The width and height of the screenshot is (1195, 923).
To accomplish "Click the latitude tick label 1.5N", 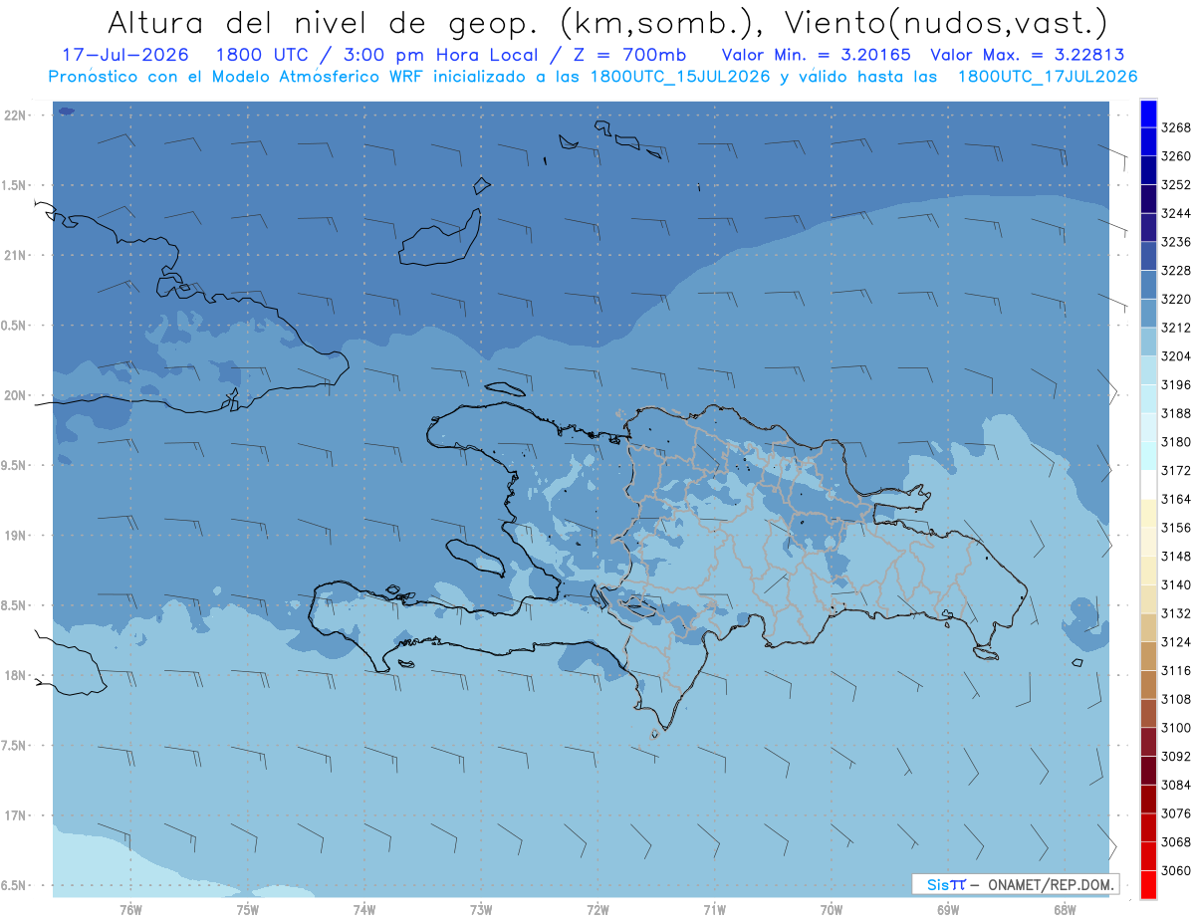I will pos(11,186).
